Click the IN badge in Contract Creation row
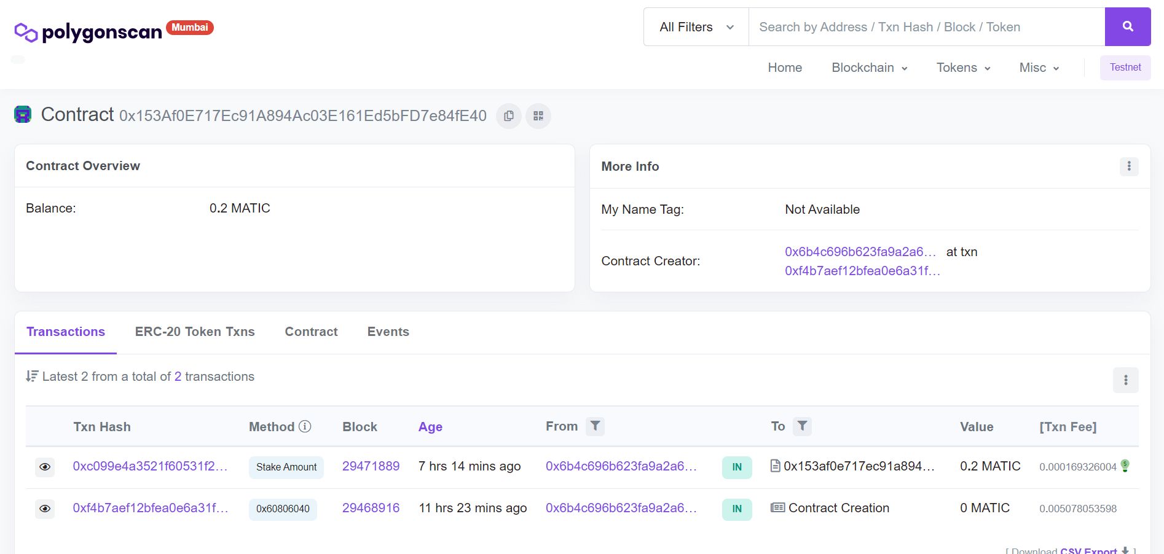This screenshot has width=1164, height=554. pyautogui.click(x=737, y=509)
